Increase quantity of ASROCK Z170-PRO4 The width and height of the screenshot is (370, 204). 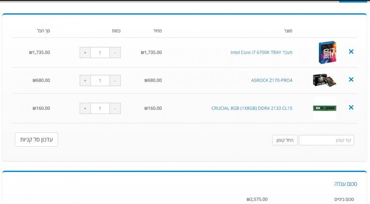(x=85, y=81)
